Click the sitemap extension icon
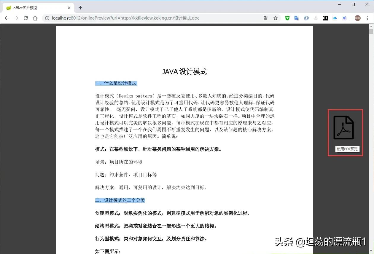Viewport: 374px width, 254px height. coord(316,18)
